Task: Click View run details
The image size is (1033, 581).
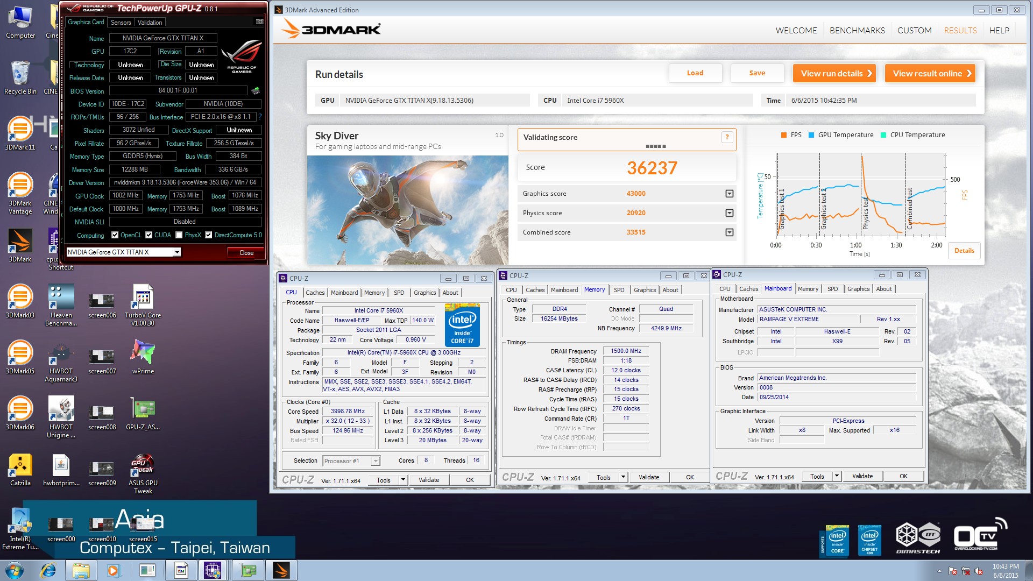Action: 834,73
